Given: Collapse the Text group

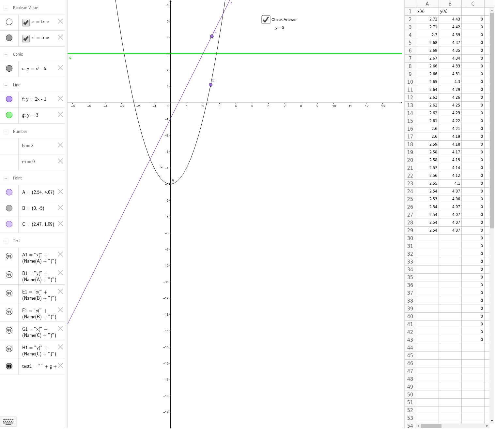Looking at the screenshot, I should pos(6,241).
